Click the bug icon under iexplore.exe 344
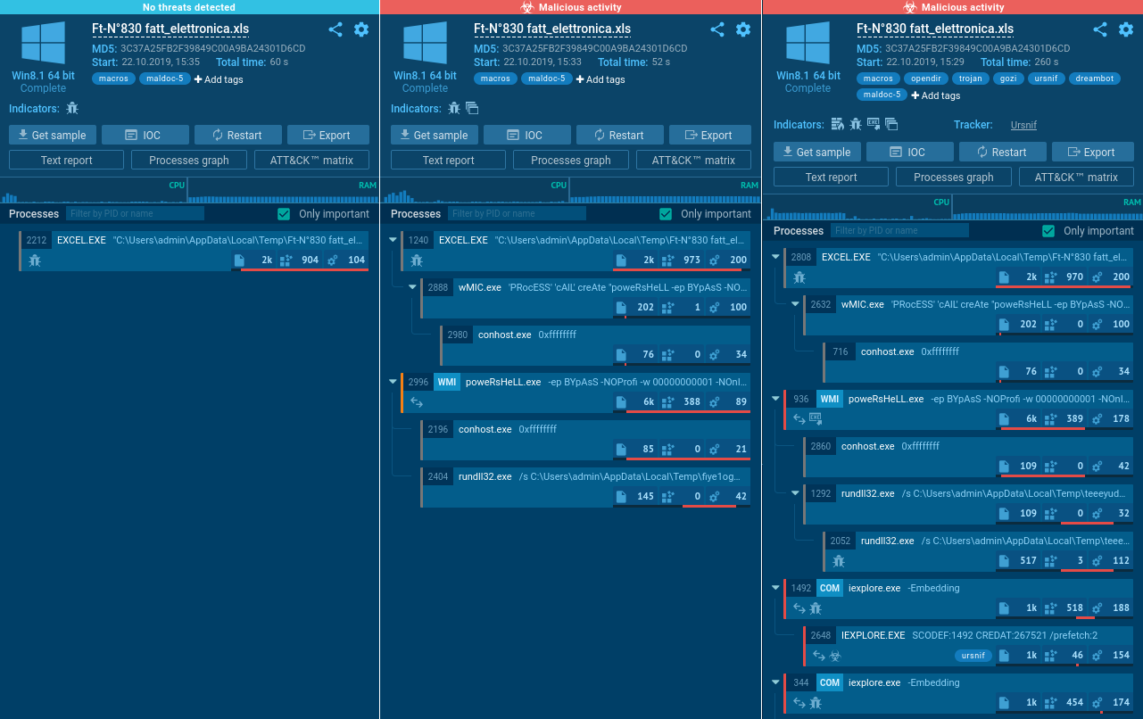 tap(816, 703)
